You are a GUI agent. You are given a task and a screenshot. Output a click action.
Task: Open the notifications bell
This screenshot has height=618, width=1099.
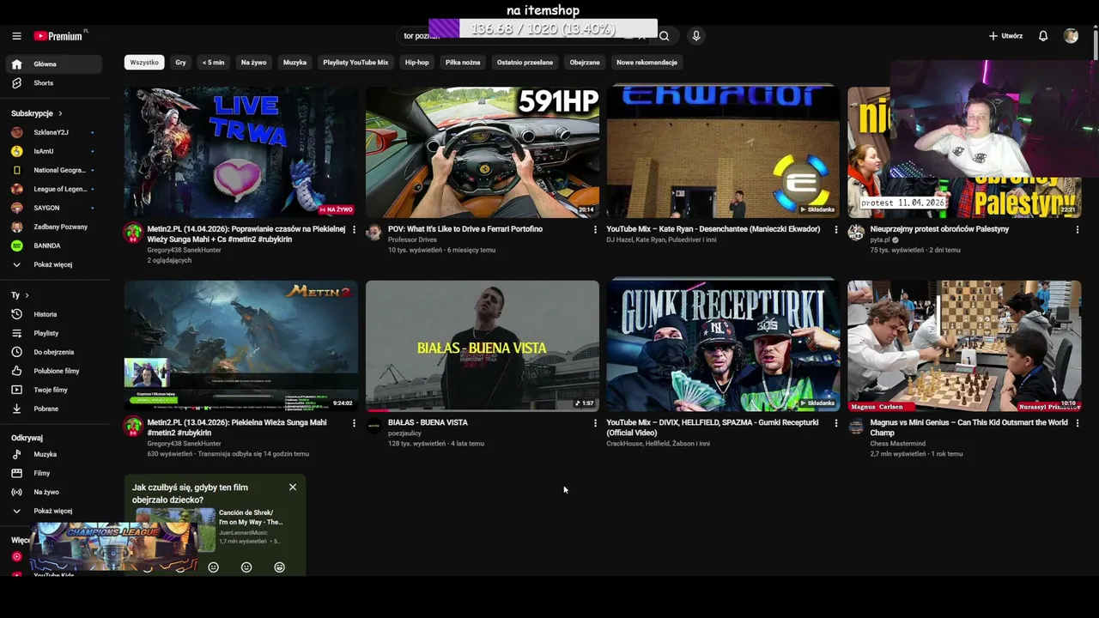pos(1043,36)
